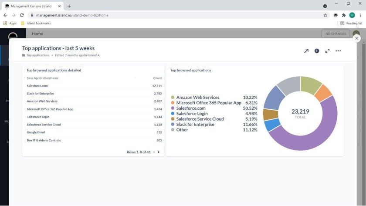The height and width of the screenshot is (206, 366).
Task: Click the green profile avatar in toolbar
Action: 352,15
